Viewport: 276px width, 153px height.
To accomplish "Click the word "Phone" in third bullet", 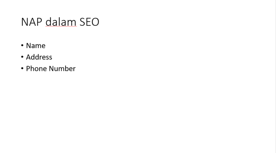I will pyautogui.click(x=36, y=68).
